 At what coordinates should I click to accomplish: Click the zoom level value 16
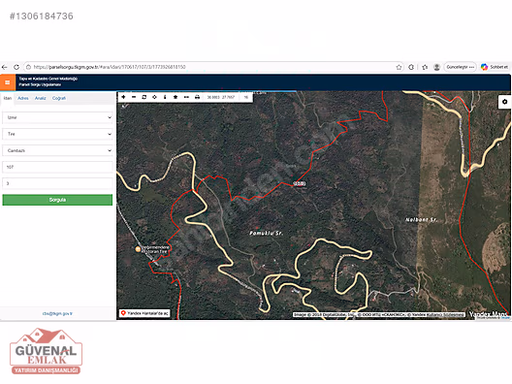pos(246,97)
